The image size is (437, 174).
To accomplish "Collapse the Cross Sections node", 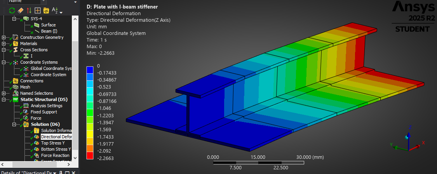I will 3,50.
